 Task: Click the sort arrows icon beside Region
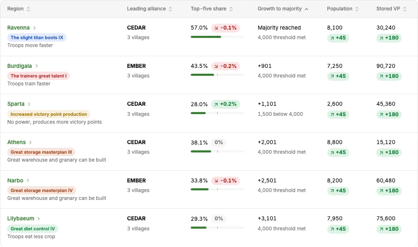[x=28, y=9]
